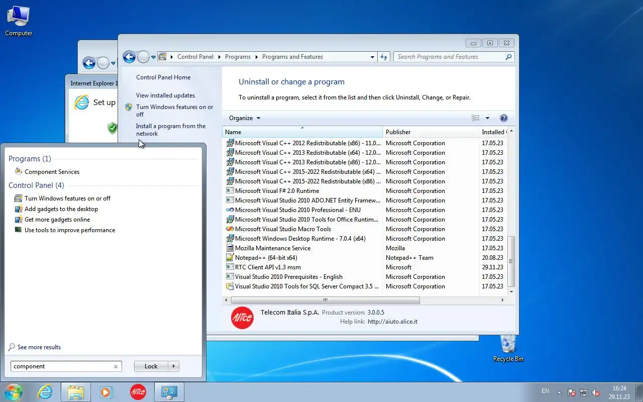The image size is (643, 402).
Task: Open Windows Media Player taskbar icon
Action: tap(106, 392)
